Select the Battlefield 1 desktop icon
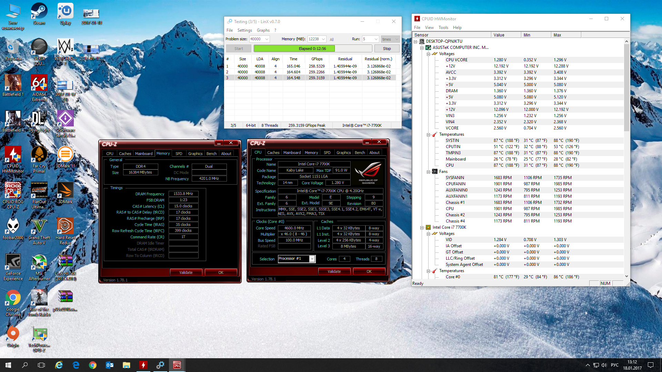 (x=13, y=85)
